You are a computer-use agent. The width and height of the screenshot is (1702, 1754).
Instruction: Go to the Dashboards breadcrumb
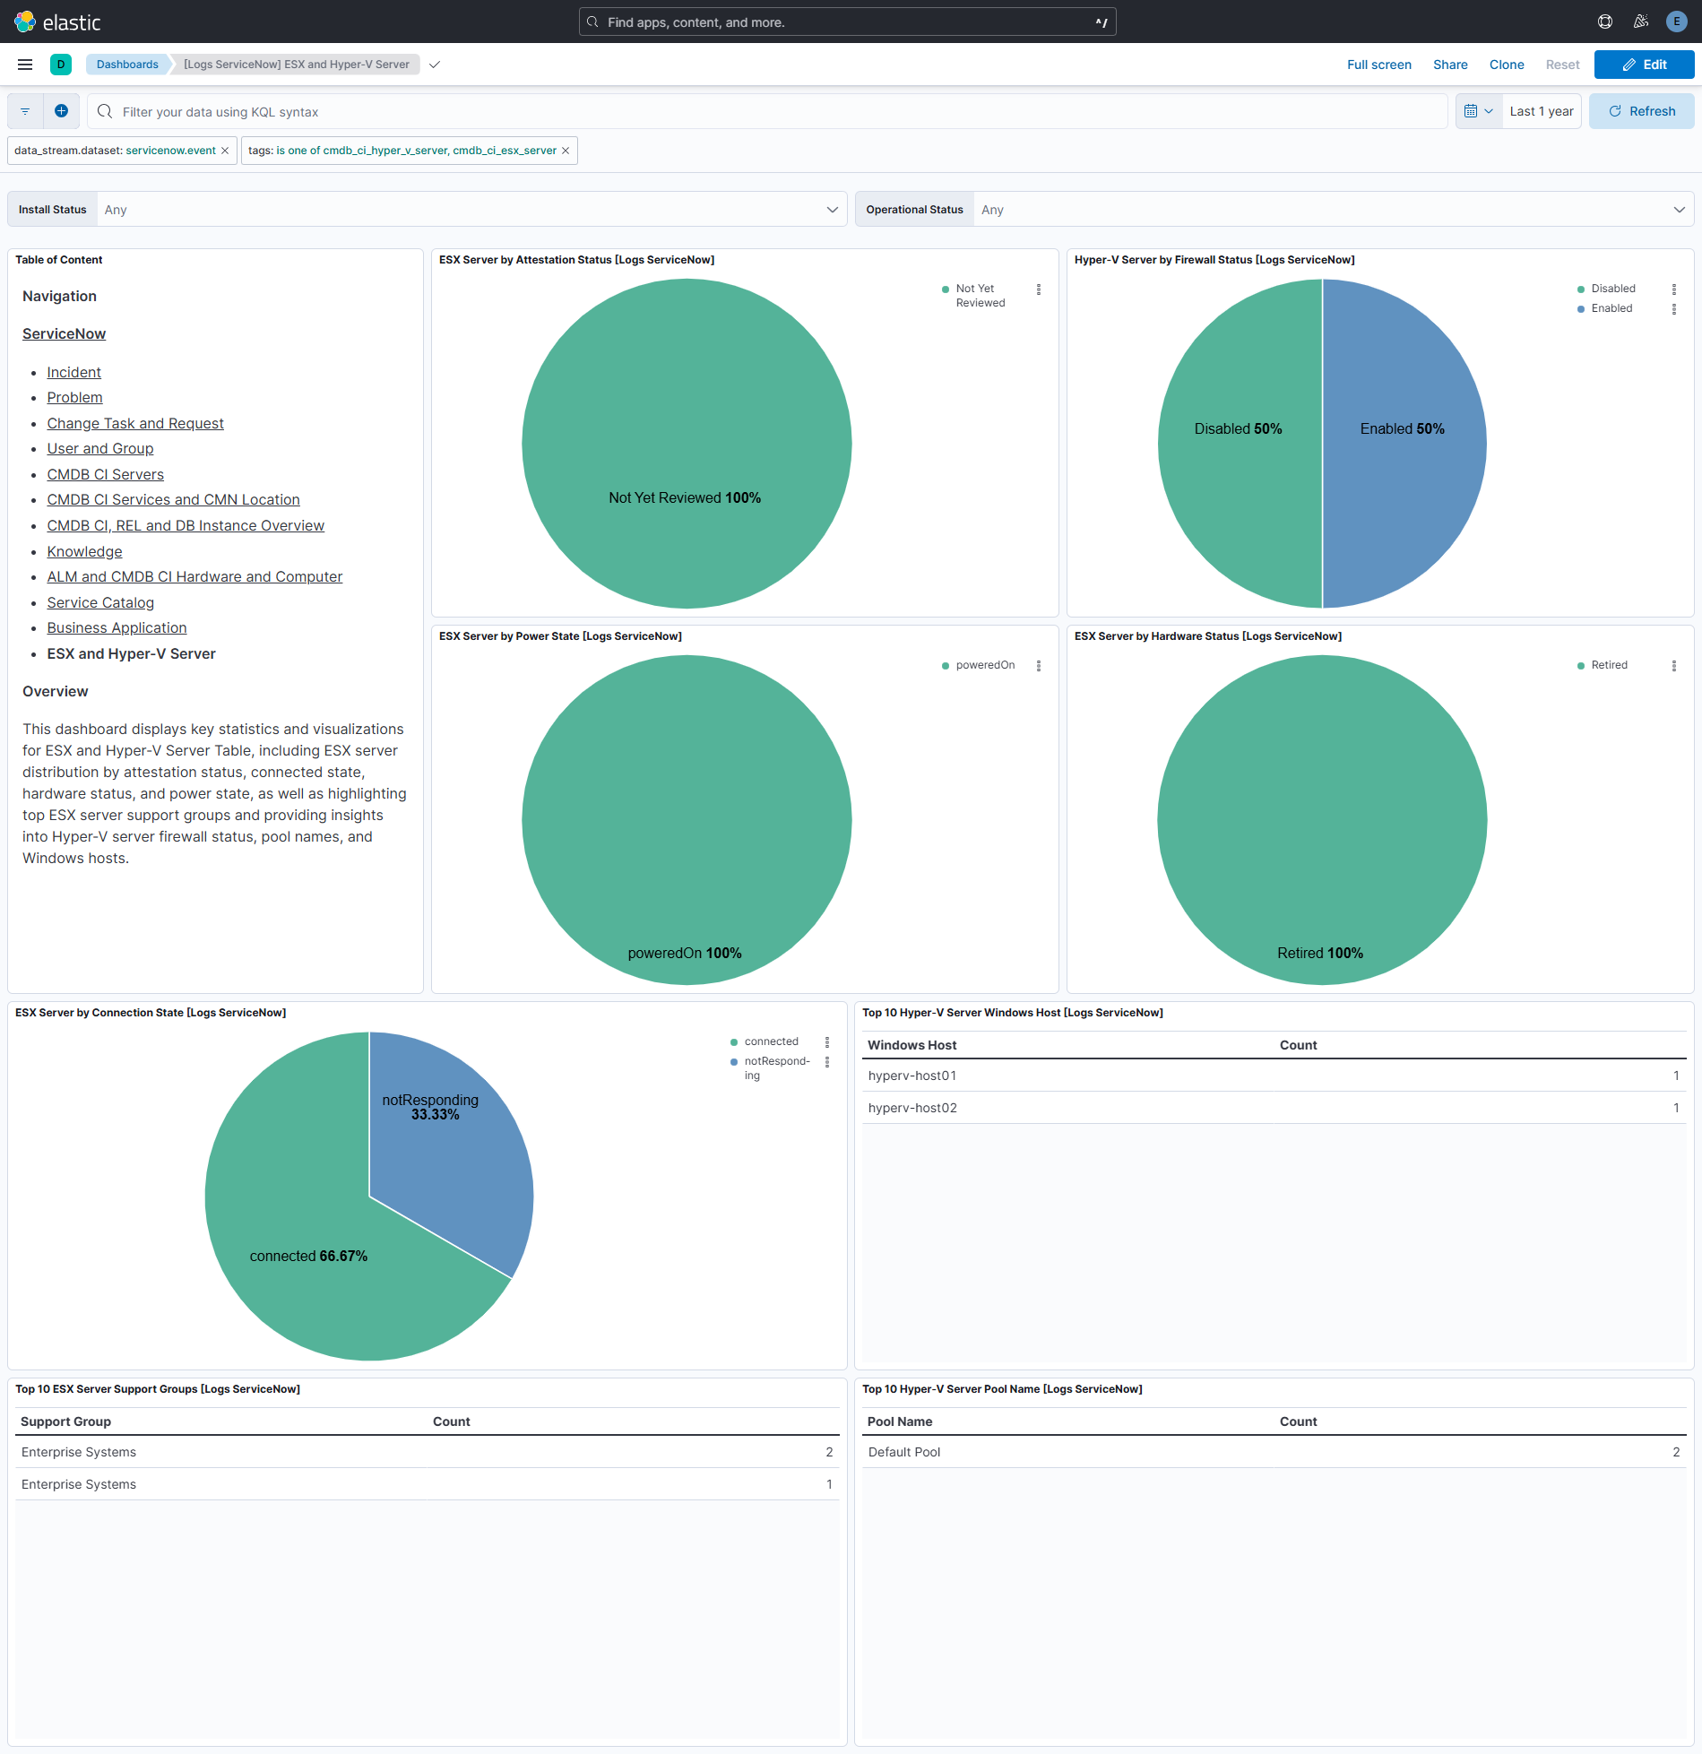pos(127,64)
